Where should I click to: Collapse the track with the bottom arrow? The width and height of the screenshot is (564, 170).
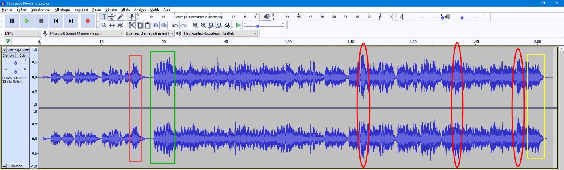(4, 166)
